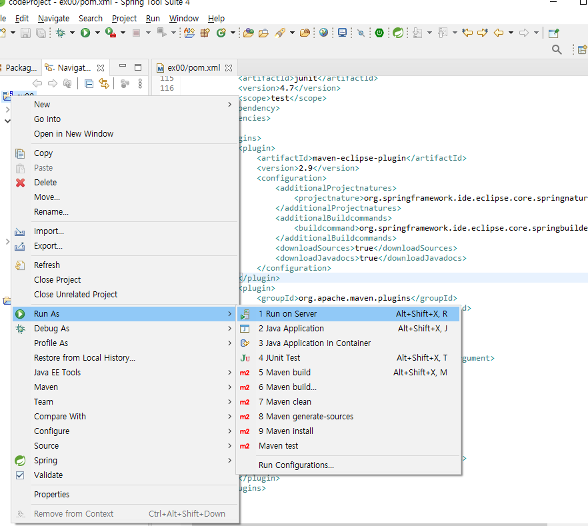Click the magnifier Quick Access search icon
The image size is (588, 526).
click(557, 49)
